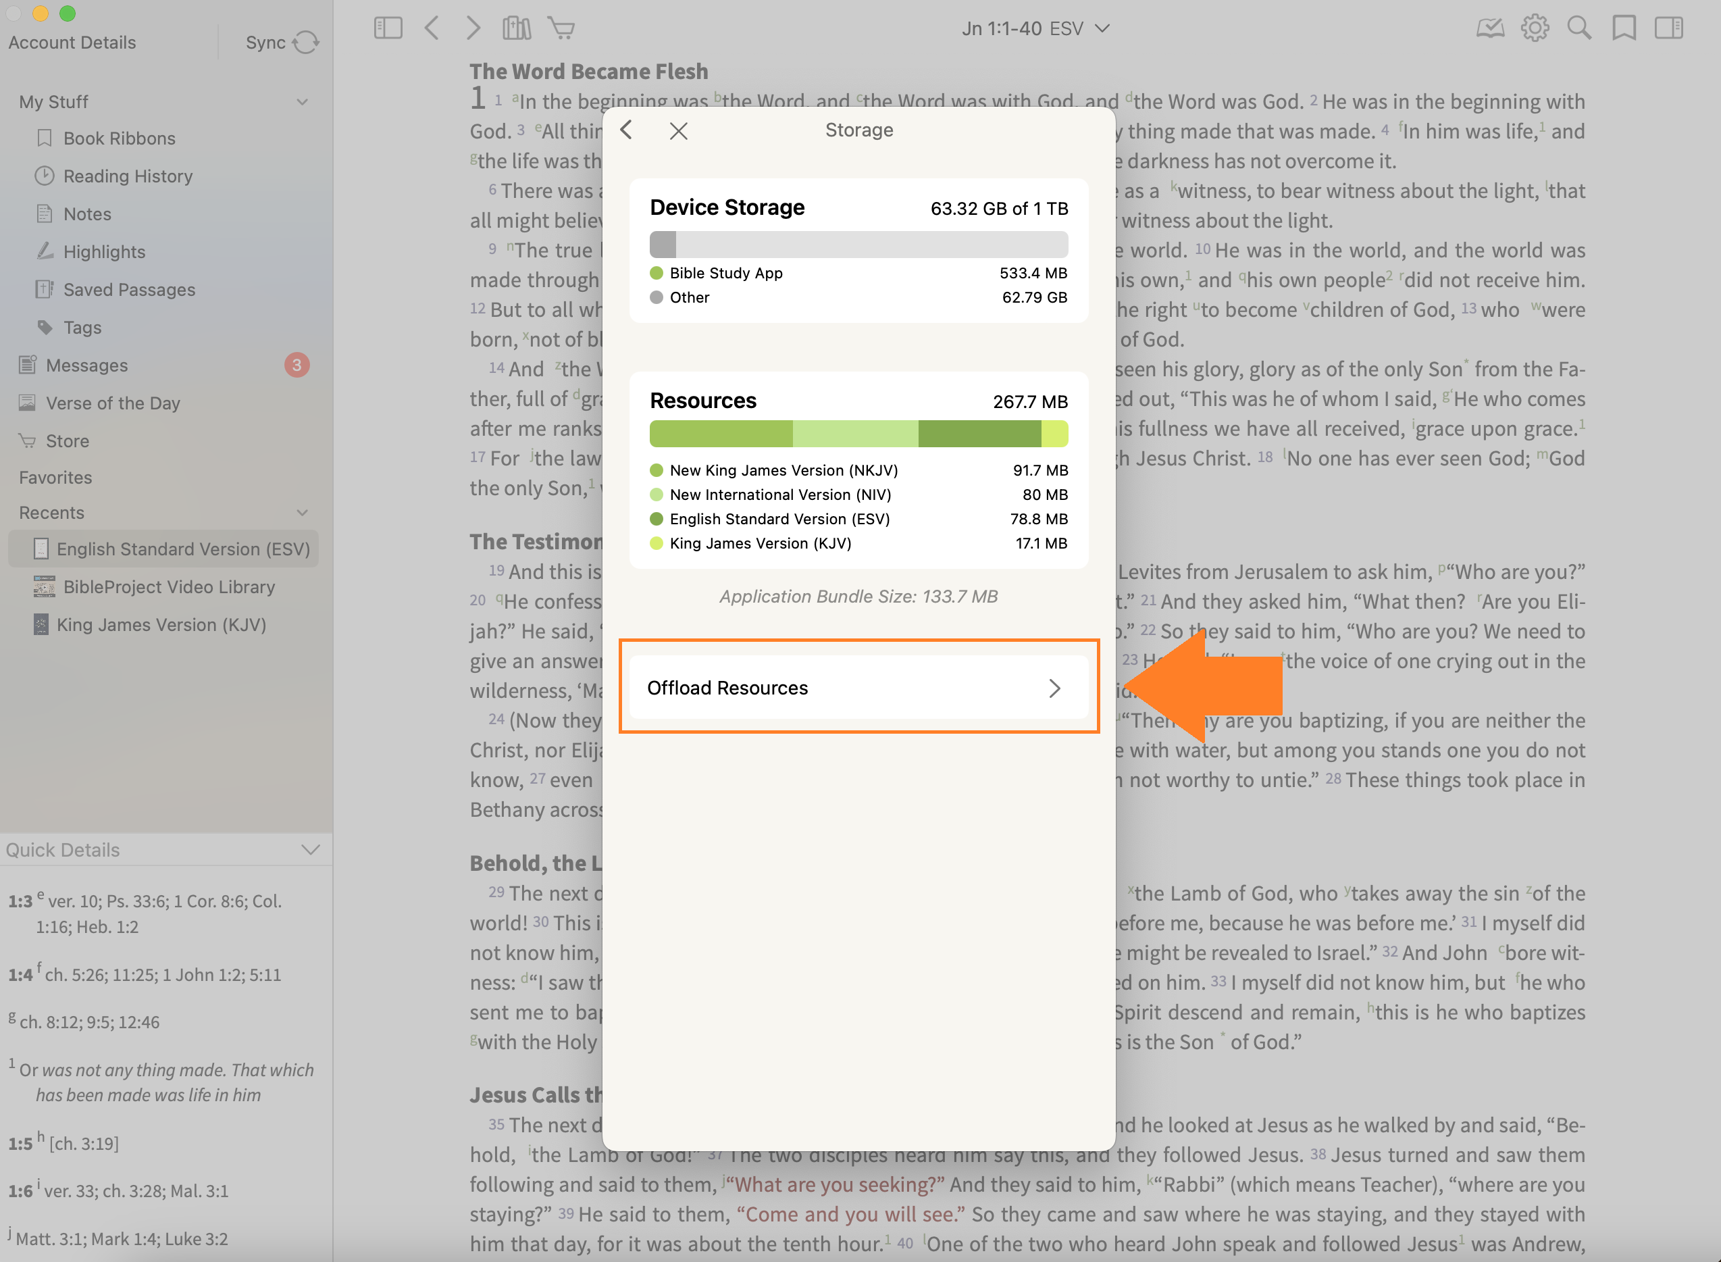This screenshot has height=1262, width=1721.
Task: Click the search magnifier icon
Action: (x=1579, y=28)
